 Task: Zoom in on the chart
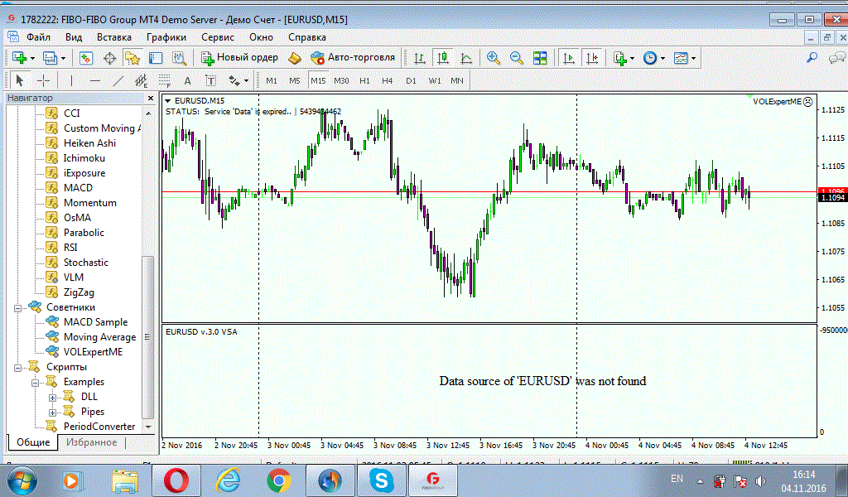(493, 58)
